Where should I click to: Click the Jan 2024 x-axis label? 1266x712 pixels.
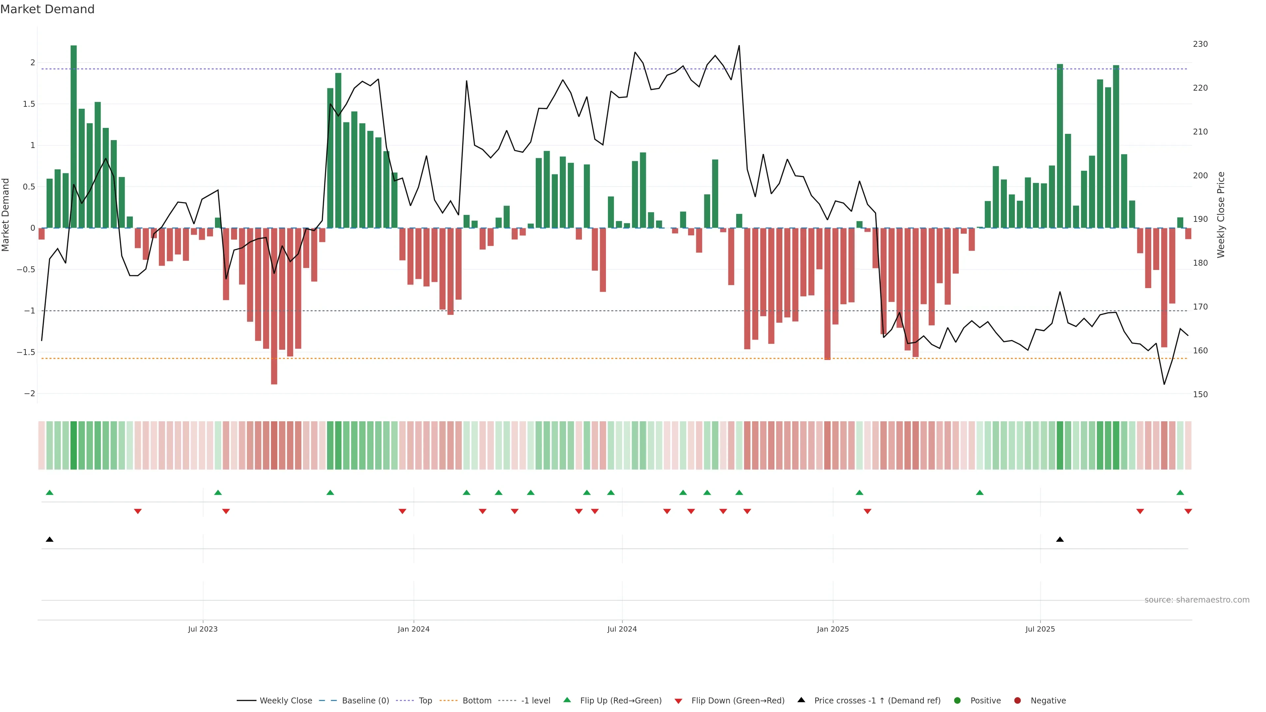[x=413, y=629]
